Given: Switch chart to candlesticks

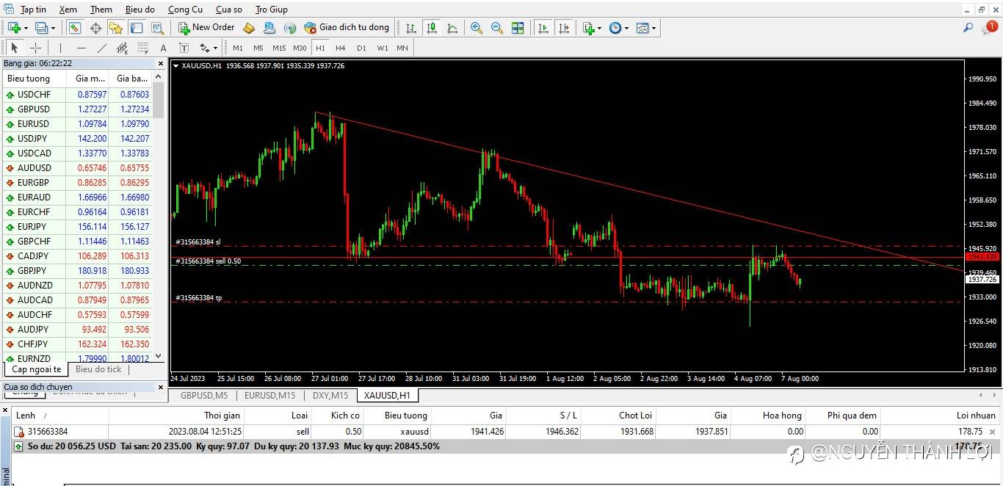Looking at the screenshot, I should click(x=432, y=28).
